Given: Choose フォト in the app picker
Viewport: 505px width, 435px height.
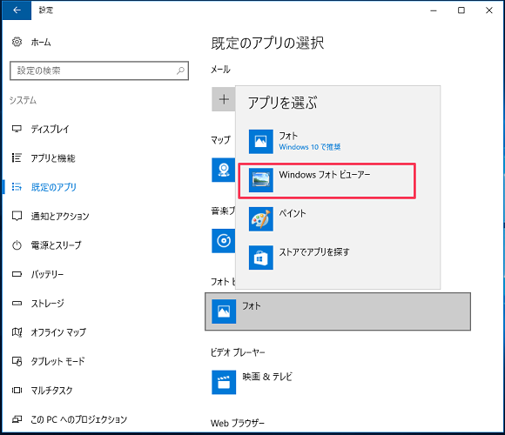Looking at the screenshot, I should (338, 142).
